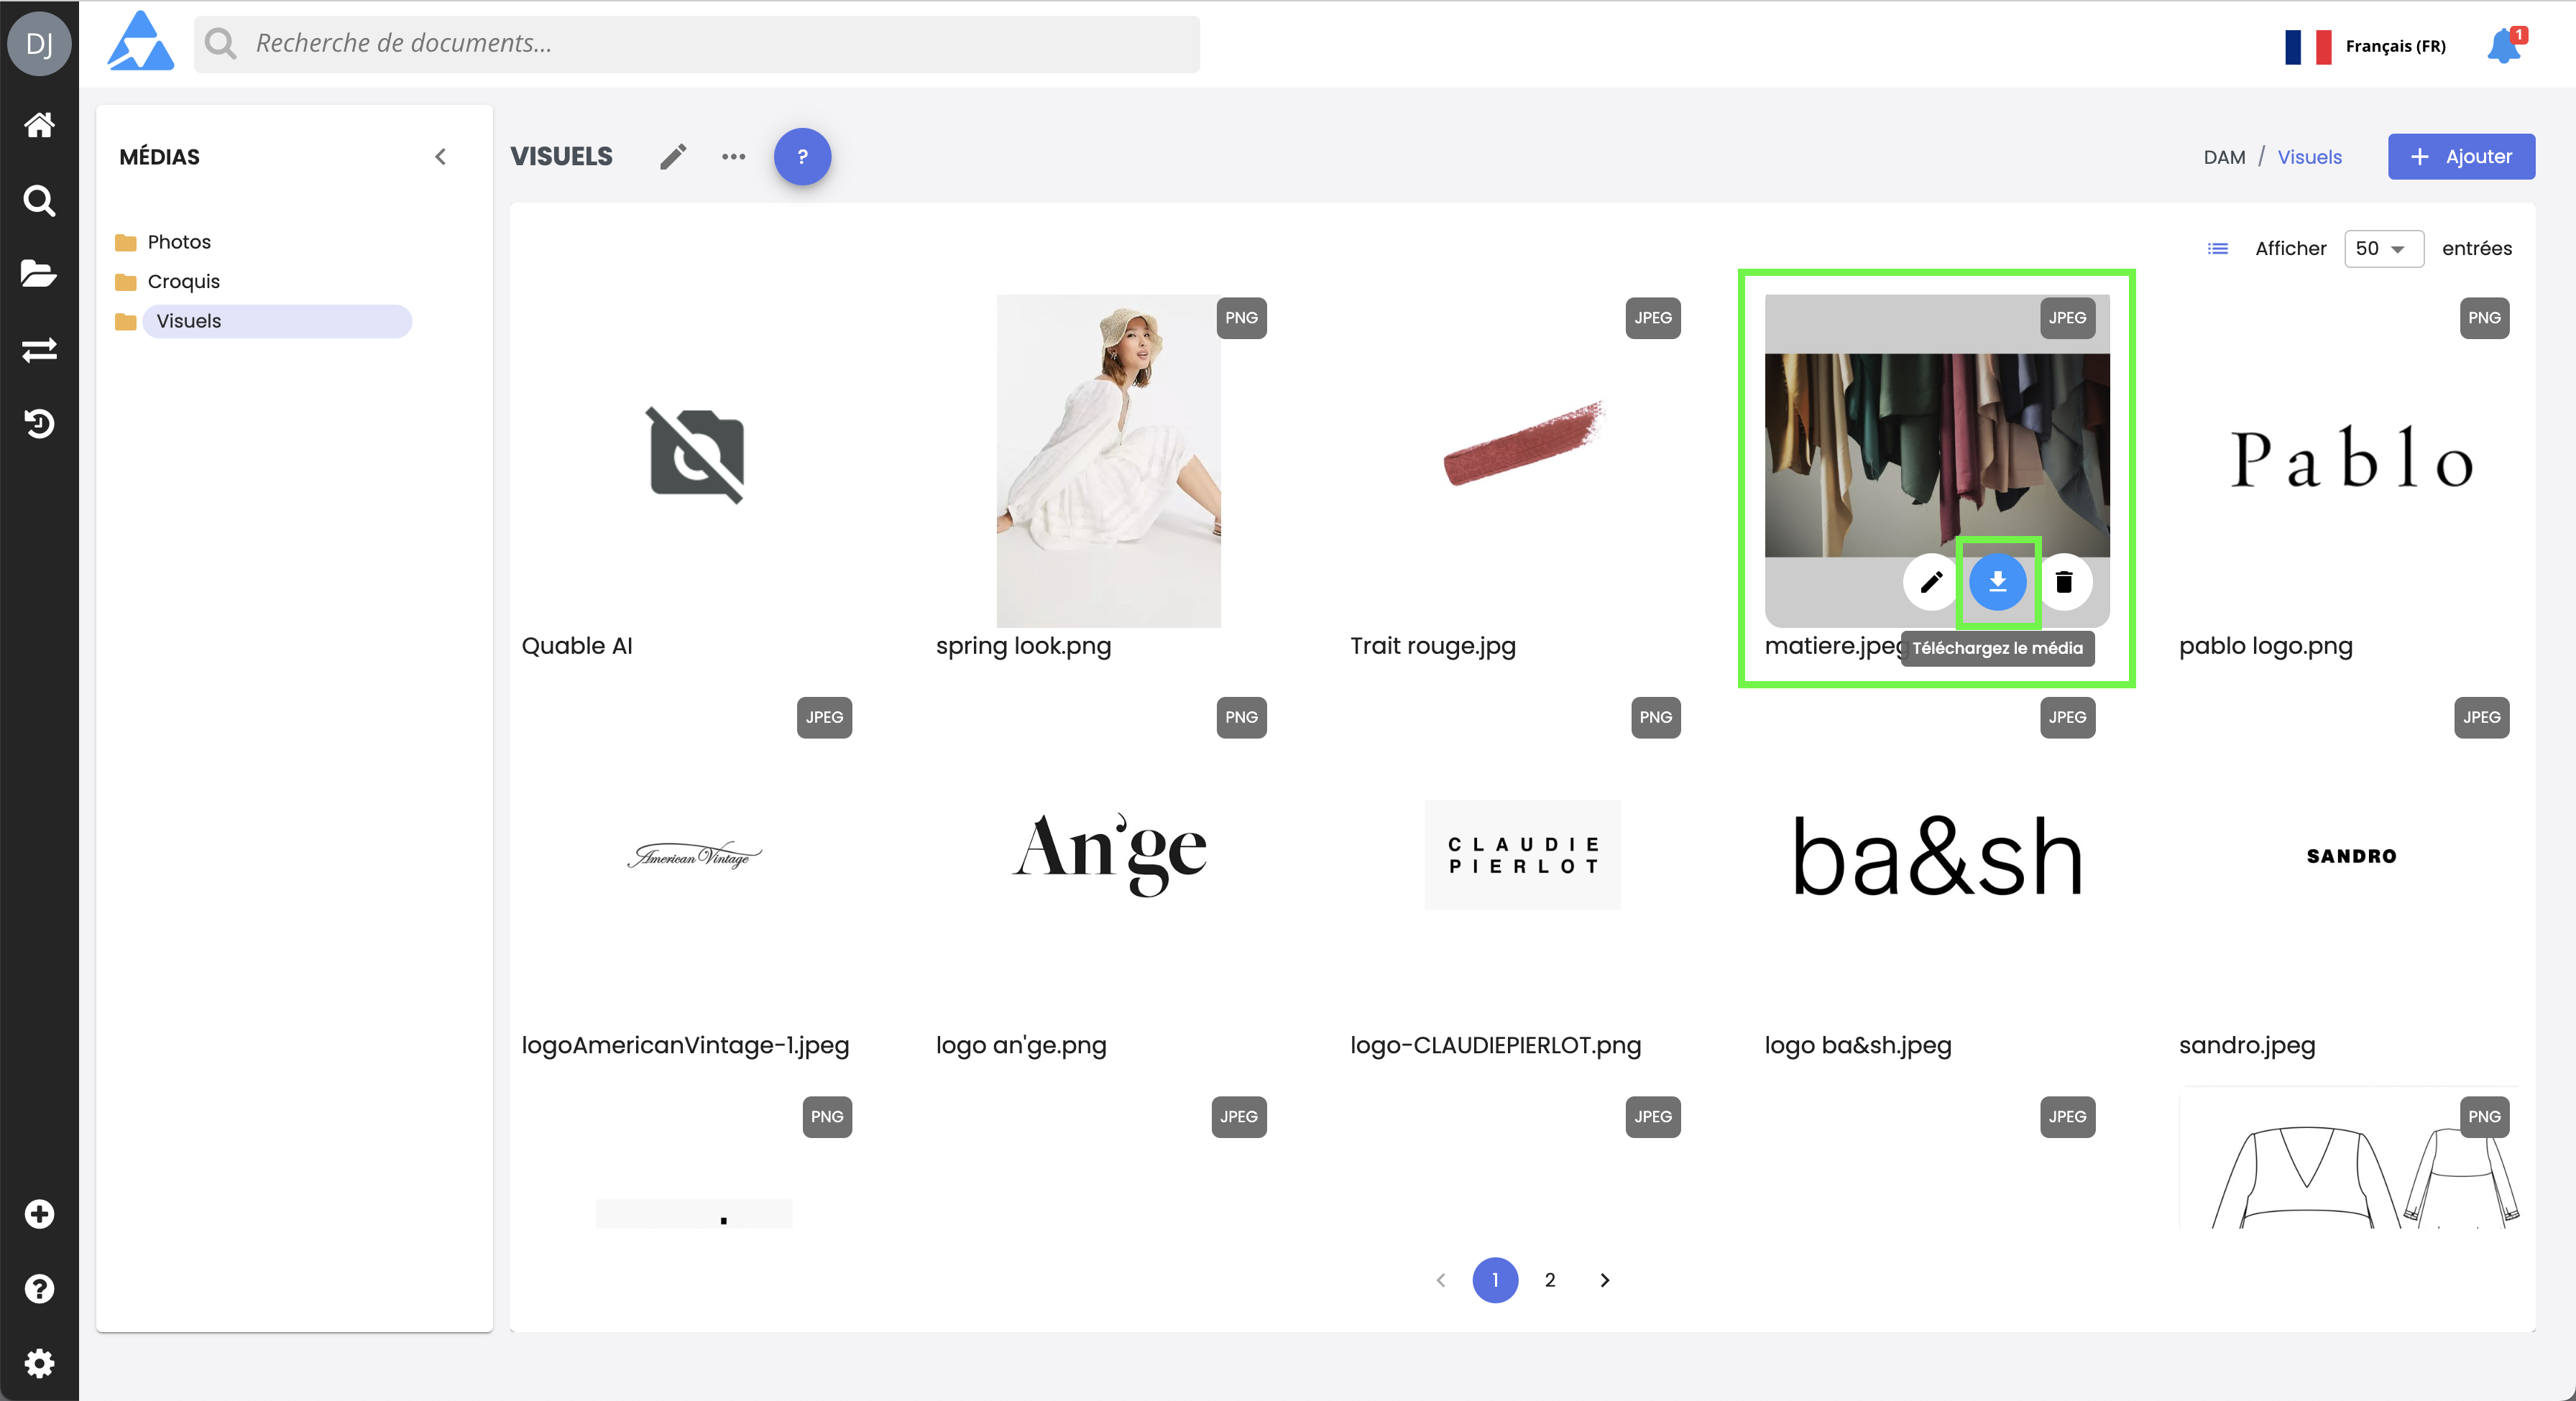Select the Photos folder
This screenshot has height=1401, width=2576.
click(x=179, y=242)
